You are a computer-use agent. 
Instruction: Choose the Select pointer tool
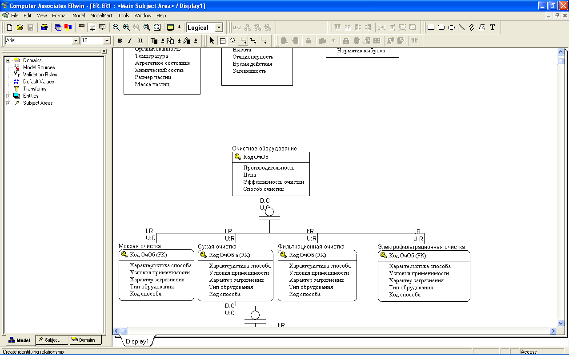(x=212, y=41)
